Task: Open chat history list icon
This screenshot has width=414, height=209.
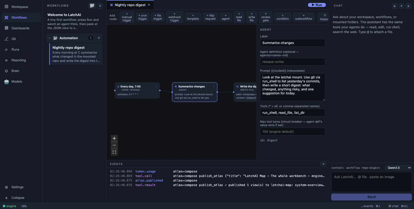Action: (x=395, y=6)
